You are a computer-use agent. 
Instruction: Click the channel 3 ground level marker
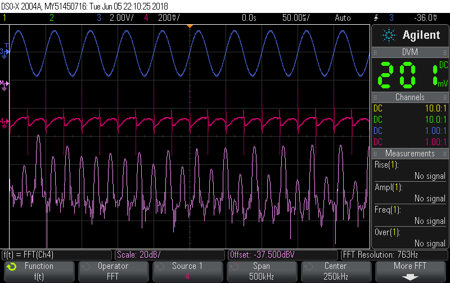pyautogui.click(x=4, y=52)
